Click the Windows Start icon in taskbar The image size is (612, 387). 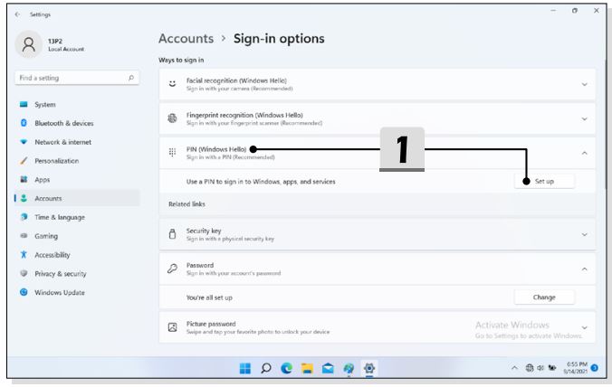click(244, 369)
